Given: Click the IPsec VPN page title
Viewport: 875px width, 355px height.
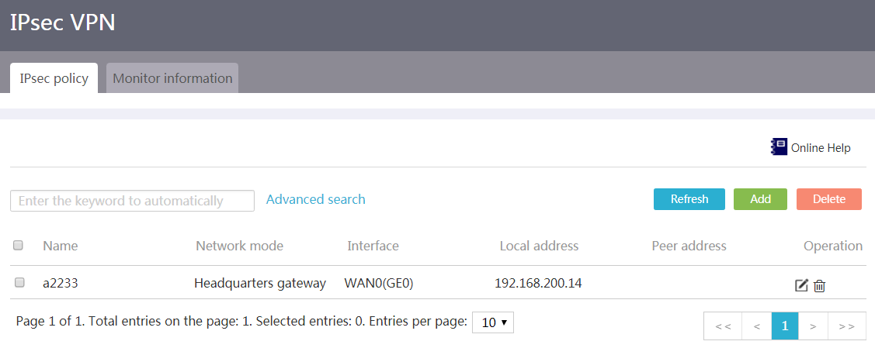Looking at the screenshot, I should (x=62, y=22).
